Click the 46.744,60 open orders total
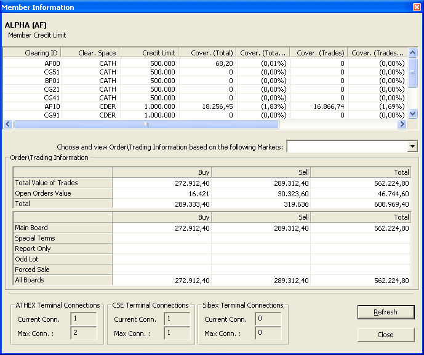Viewport: 424px width, 355px height. click(x=393, y=194)
